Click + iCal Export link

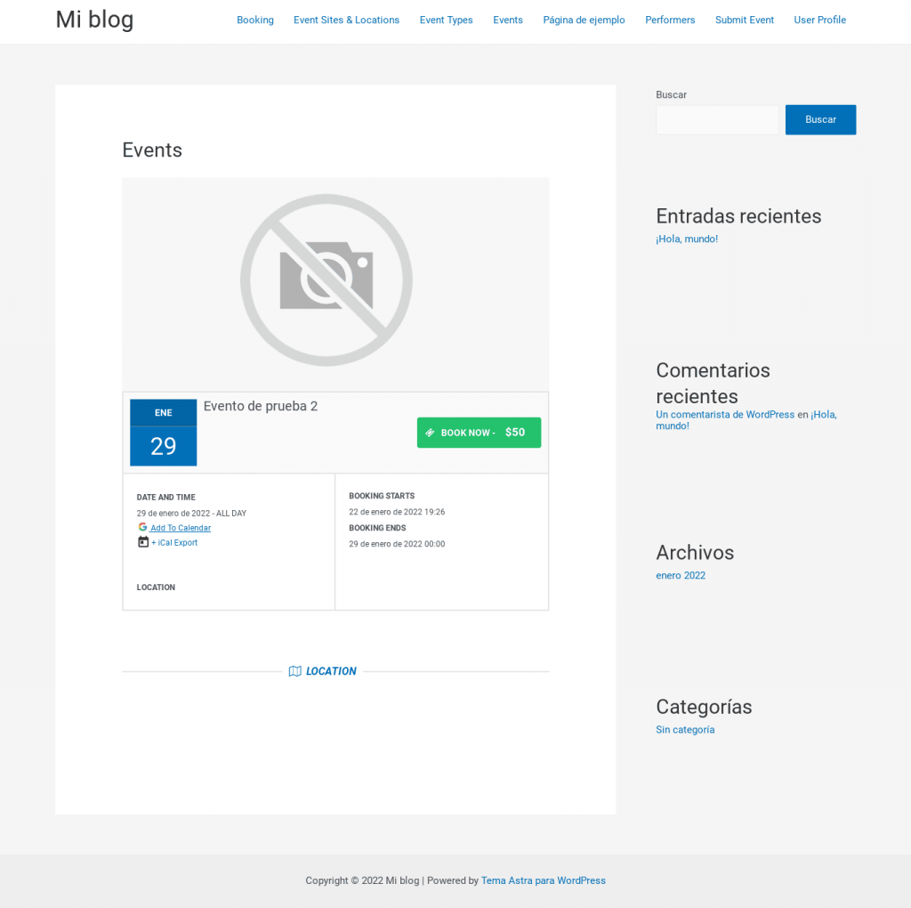[x=174, y=542]
